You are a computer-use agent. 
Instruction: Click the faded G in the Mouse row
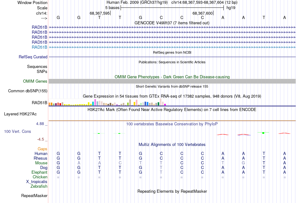click(243, 163)
